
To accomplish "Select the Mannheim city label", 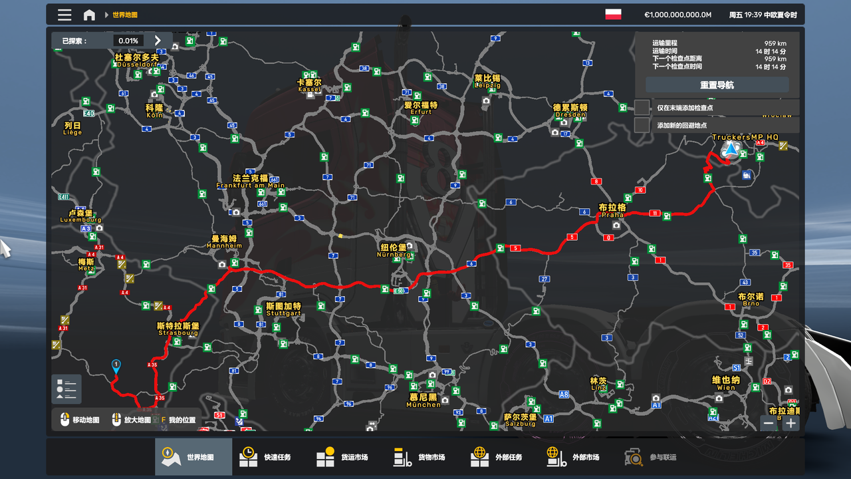I will [x=224, y=241].
